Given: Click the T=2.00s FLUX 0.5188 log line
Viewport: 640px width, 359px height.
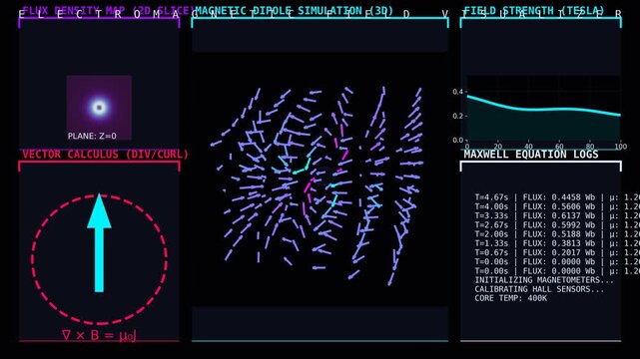Looking at the screenshot, I should click(557, 234).
